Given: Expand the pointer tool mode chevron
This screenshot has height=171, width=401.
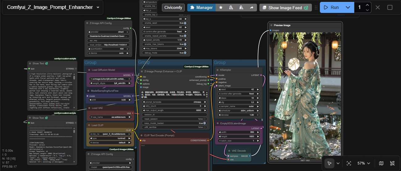Looking at the screenshot, I should coord(338,163).
